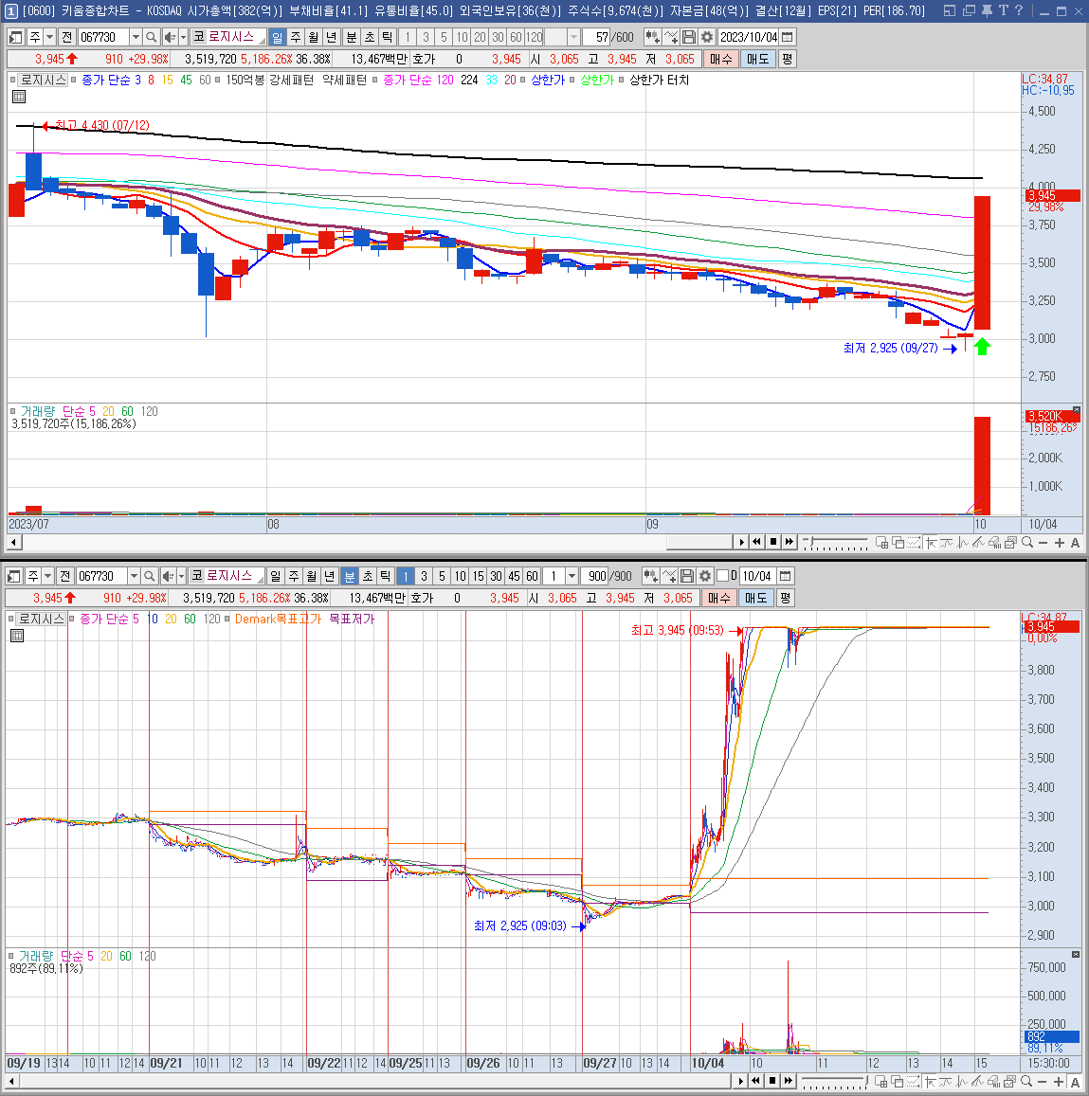
Task: Expand the 주 dropdown arrow in top chart
Action: (x=49, y=37)
